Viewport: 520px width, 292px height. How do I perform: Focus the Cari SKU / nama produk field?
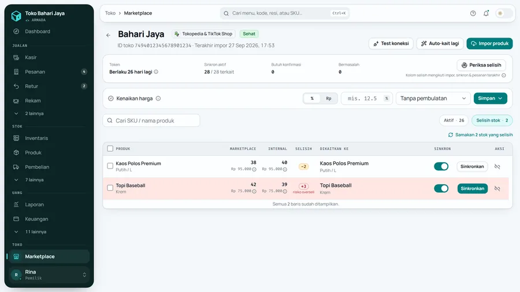(151, 121)
